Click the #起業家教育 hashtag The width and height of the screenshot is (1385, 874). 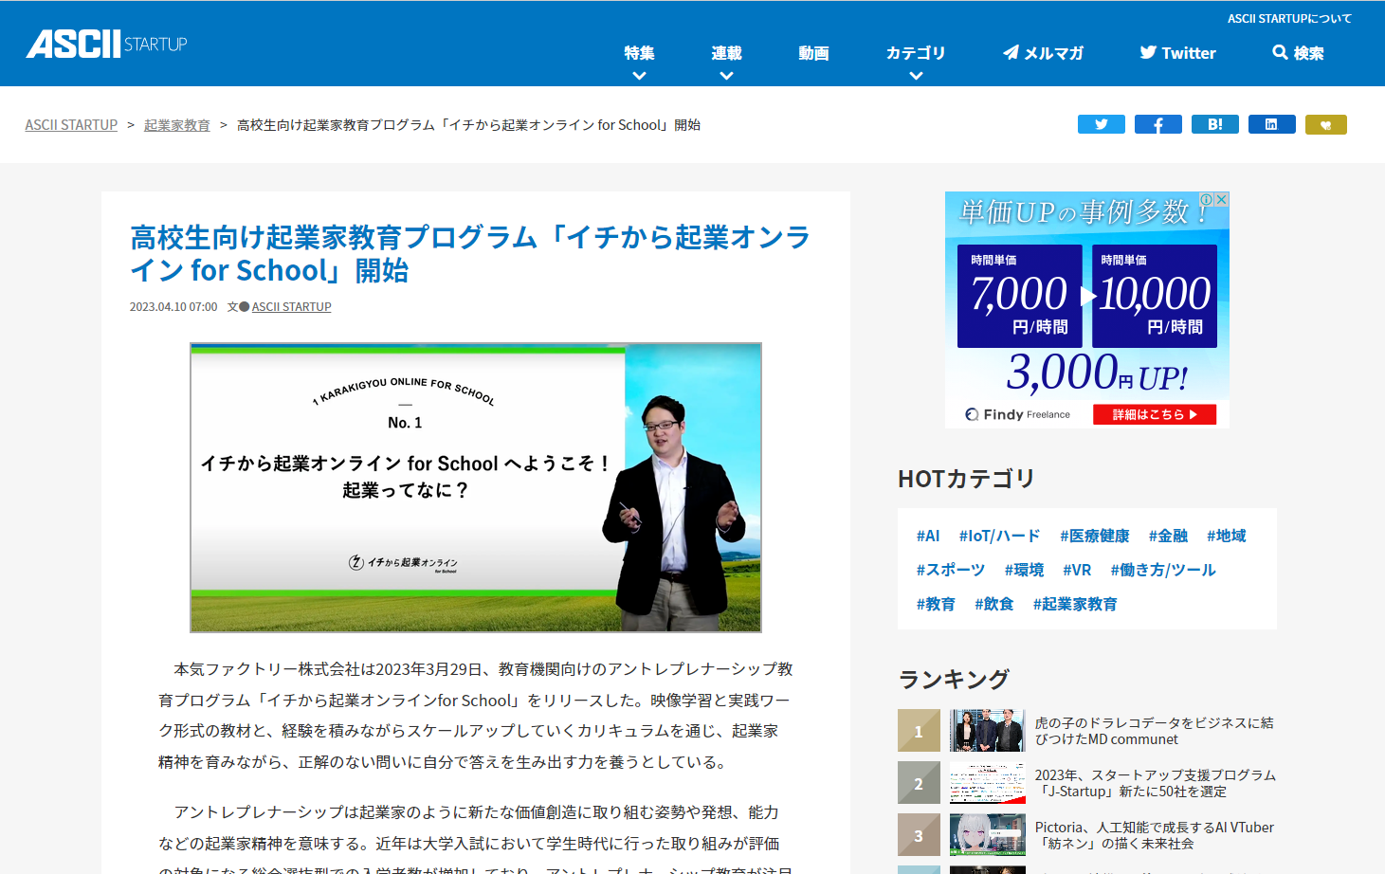tap(1075, 604)
